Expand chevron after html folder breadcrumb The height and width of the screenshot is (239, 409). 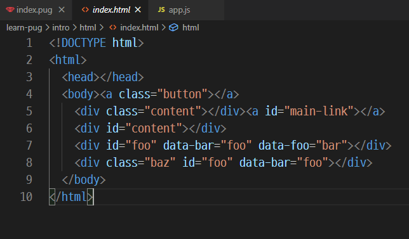click(102, 28)
